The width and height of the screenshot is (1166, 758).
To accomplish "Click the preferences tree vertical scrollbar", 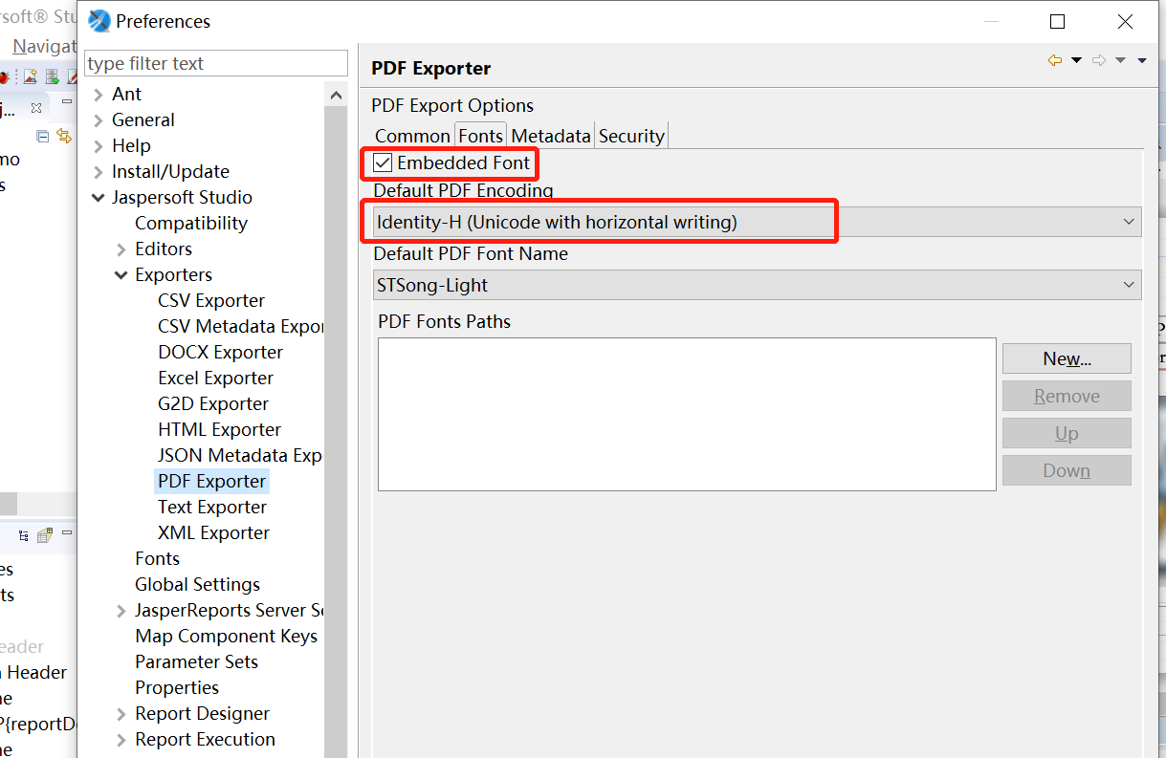I will [x=336, y=430].
